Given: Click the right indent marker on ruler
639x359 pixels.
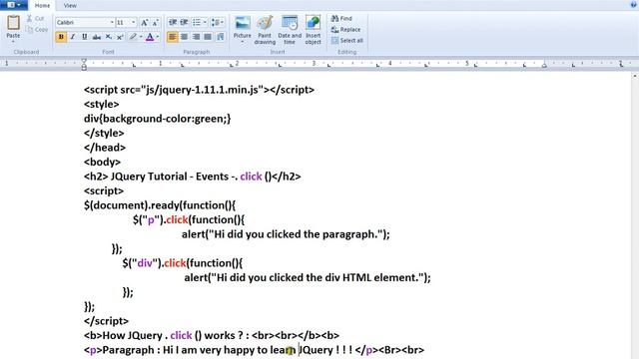Looking at the screenshot, I should click(x=544, y=65).
